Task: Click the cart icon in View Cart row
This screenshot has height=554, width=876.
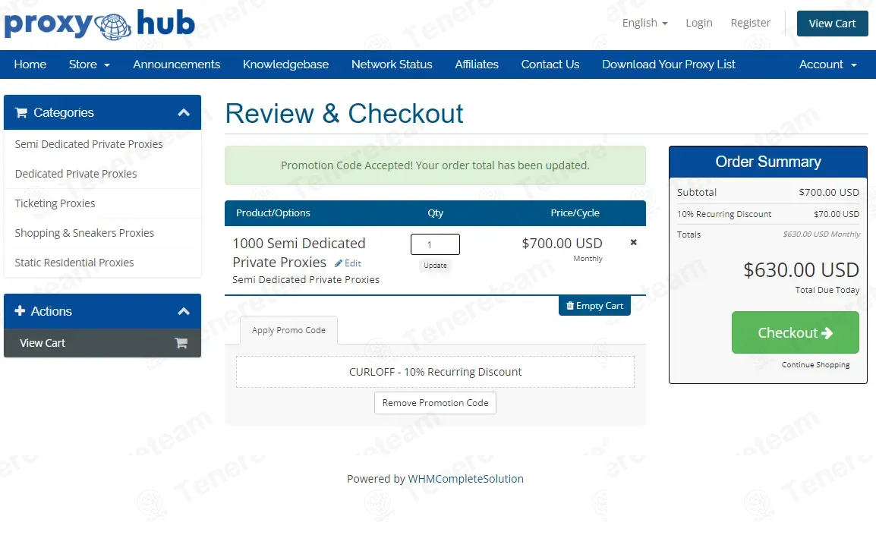Action: [181, 343]
